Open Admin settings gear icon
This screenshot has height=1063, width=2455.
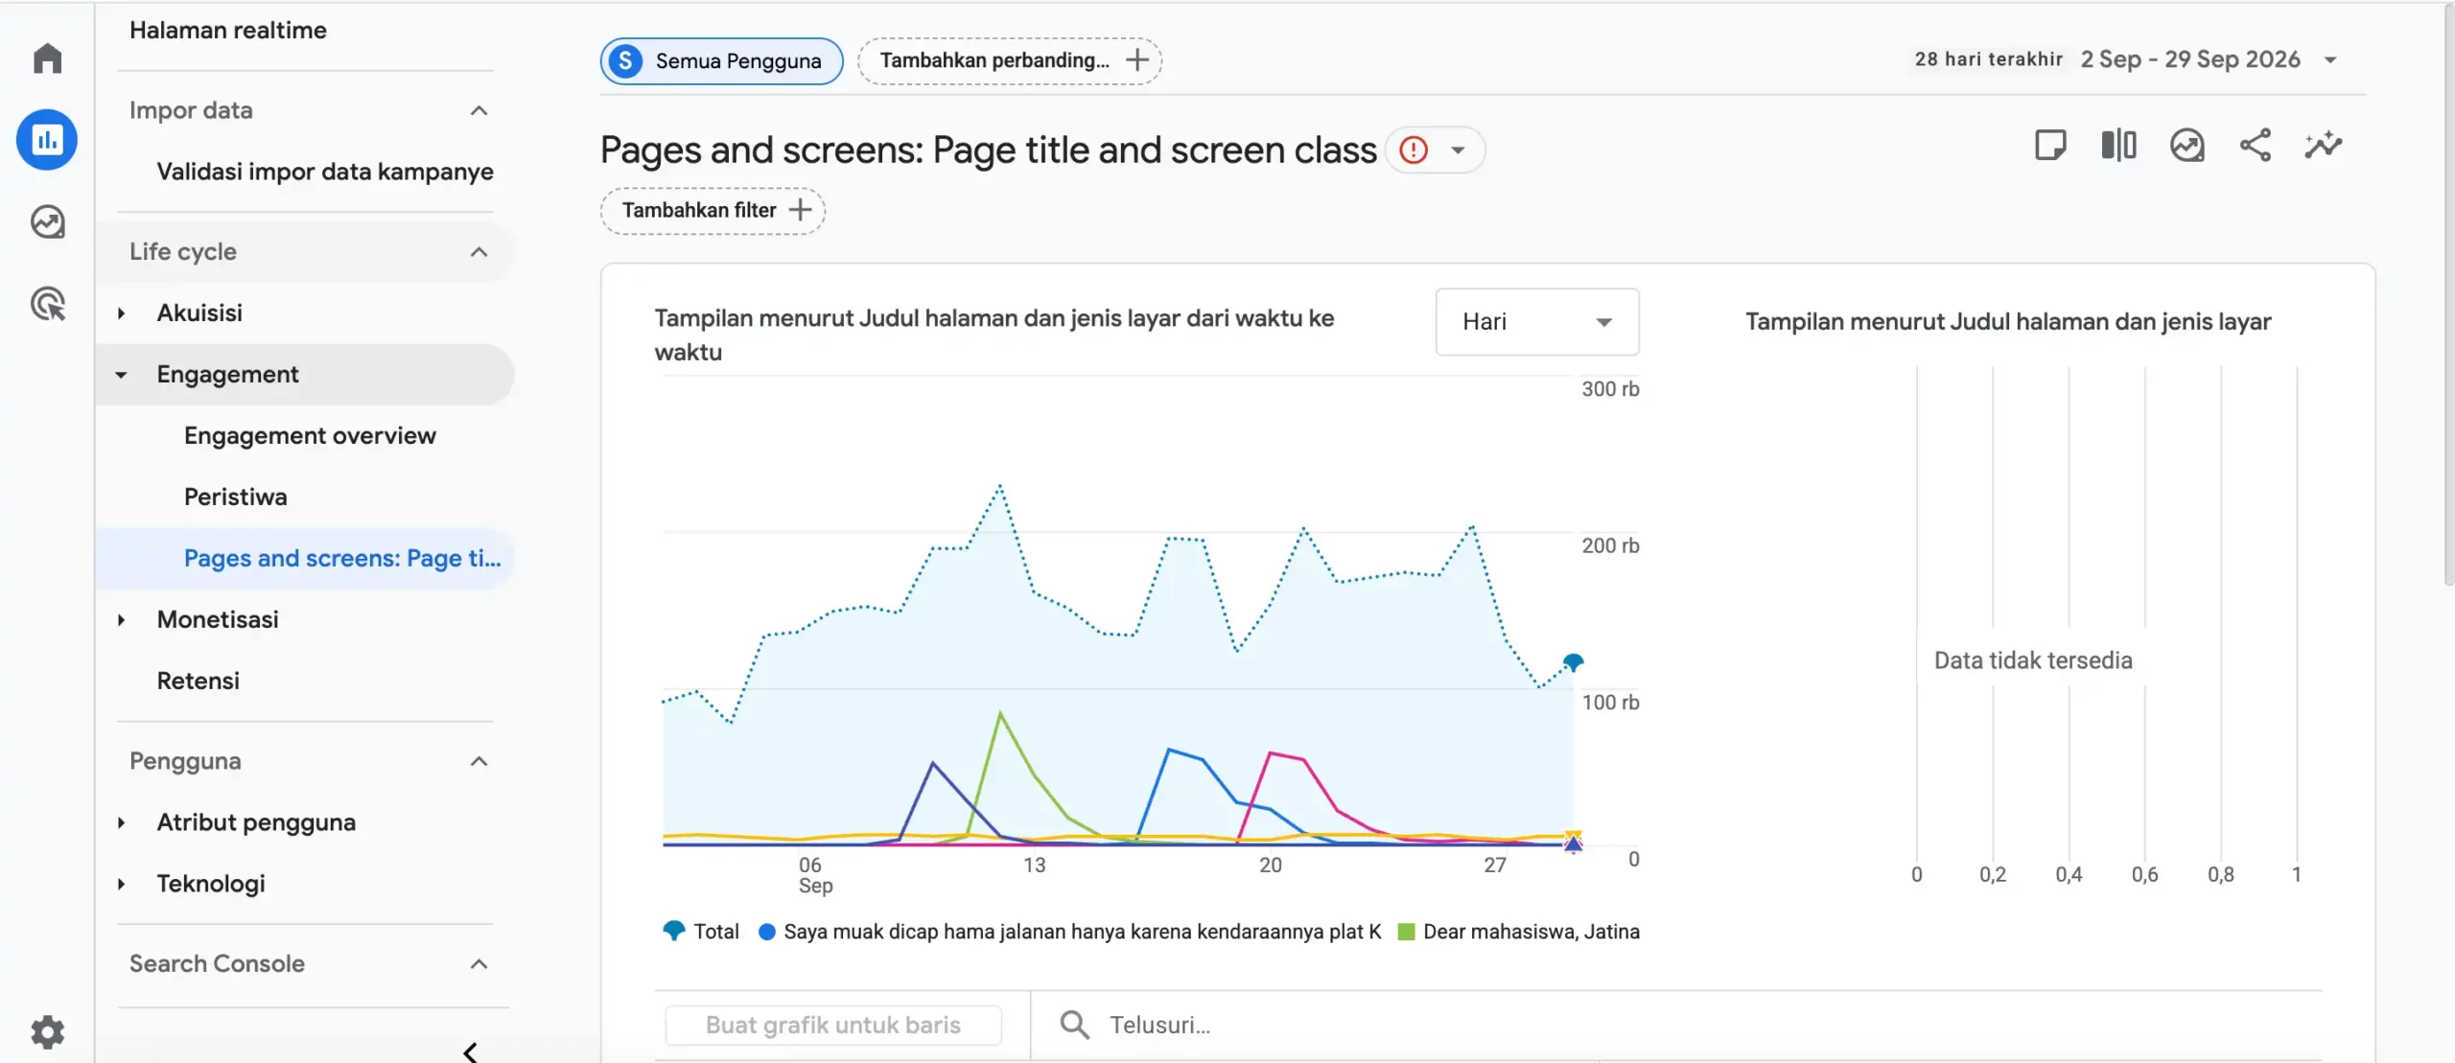pyautogui.click(x=47, y=1032)
